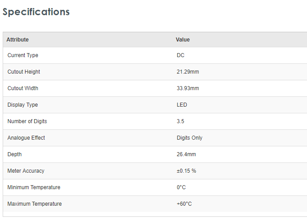Select the Meter Accuracy attribute label
The image size is (307, 224).
pos(26,171)
